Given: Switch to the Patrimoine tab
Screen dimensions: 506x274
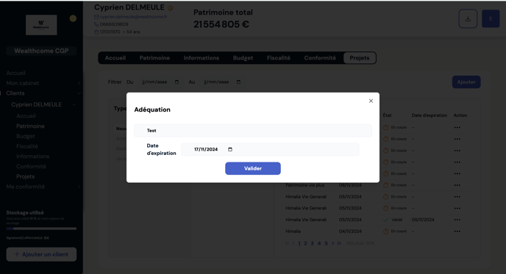Looking at the screenshot, I should pos(154,58).
